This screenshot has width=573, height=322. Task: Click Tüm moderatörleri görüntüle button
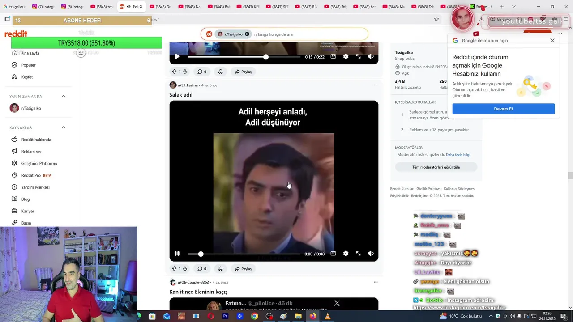tap(436, 167)
